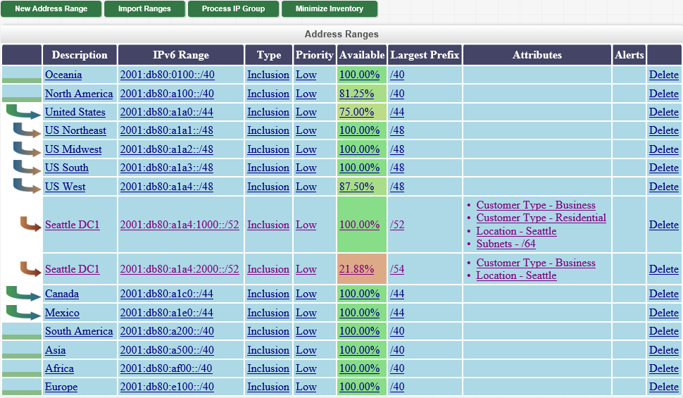Click Minimize Inventory button
The width and height of the screenshot is (683, 398).
[329, 9]
